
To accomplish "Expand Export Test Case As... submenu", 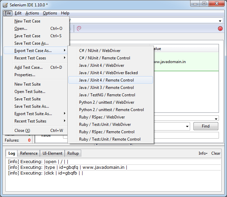I will pos(36,51).
